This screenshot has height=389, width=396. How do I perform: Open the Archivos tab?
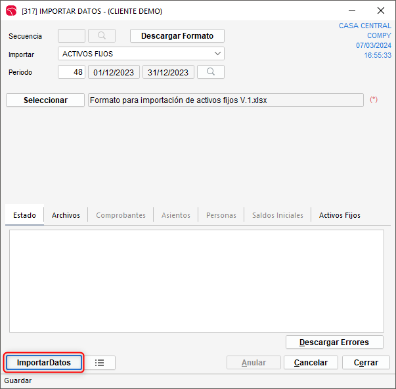[x=66, y=215]
